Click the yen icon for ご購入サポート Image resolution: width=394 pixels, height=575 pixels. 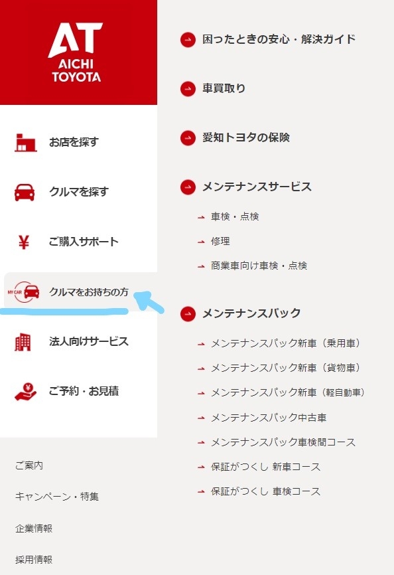pyautogui.click(x=24, y=242)
